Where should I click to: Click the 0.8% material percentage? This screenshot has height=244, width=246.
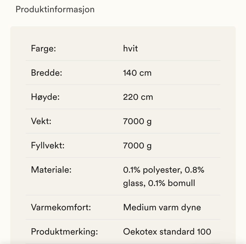pyautogui.click(x=194, y=170)
